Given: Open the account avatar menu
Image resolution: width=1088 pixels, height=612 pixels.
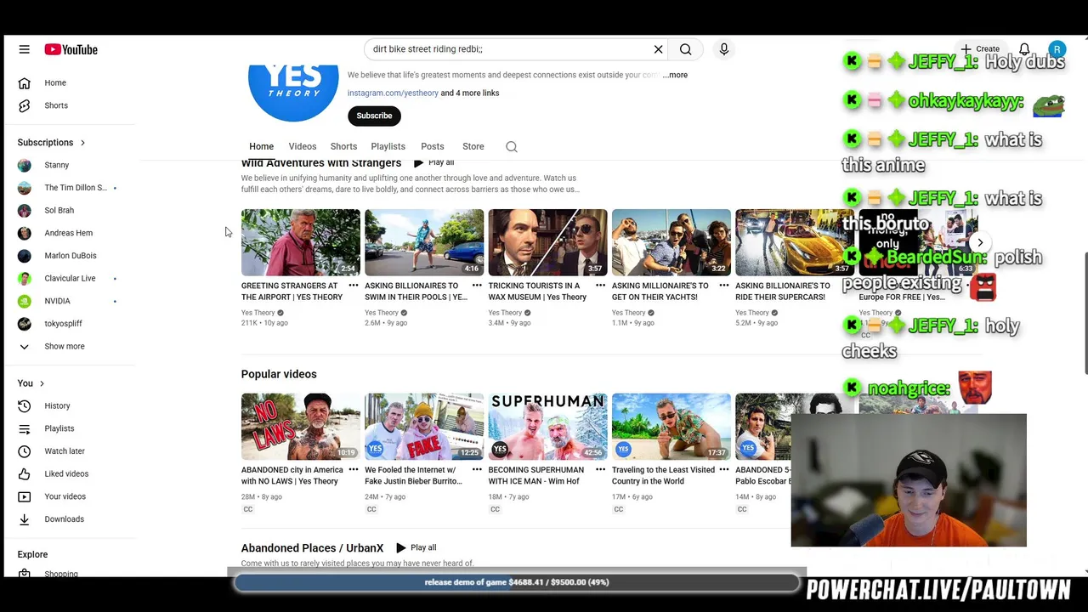Looking at the screenshot, I should click(x=1057, y=49).
